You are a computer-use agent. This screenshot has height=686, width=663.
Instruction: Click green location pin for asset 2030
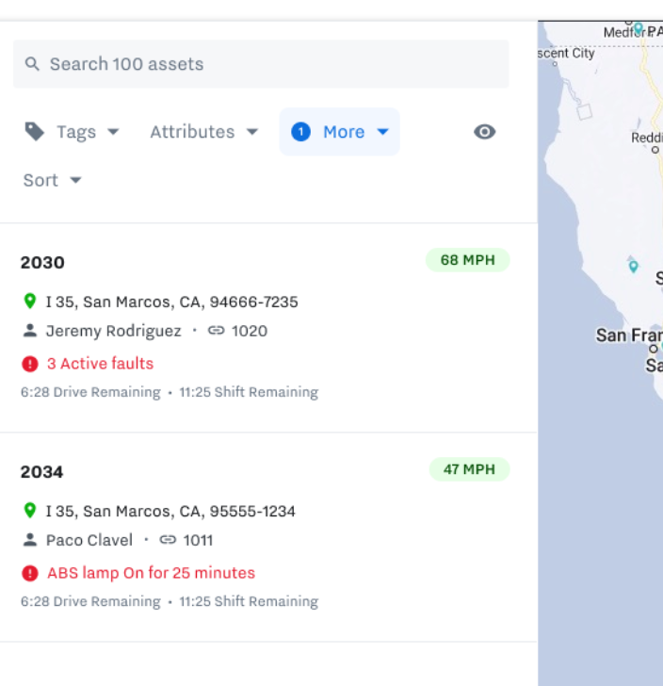(x=30, y=302)
